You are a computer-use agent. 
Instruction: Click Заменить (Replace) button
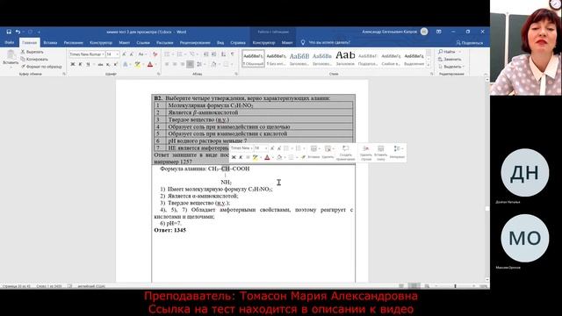[x=450, y=59]
